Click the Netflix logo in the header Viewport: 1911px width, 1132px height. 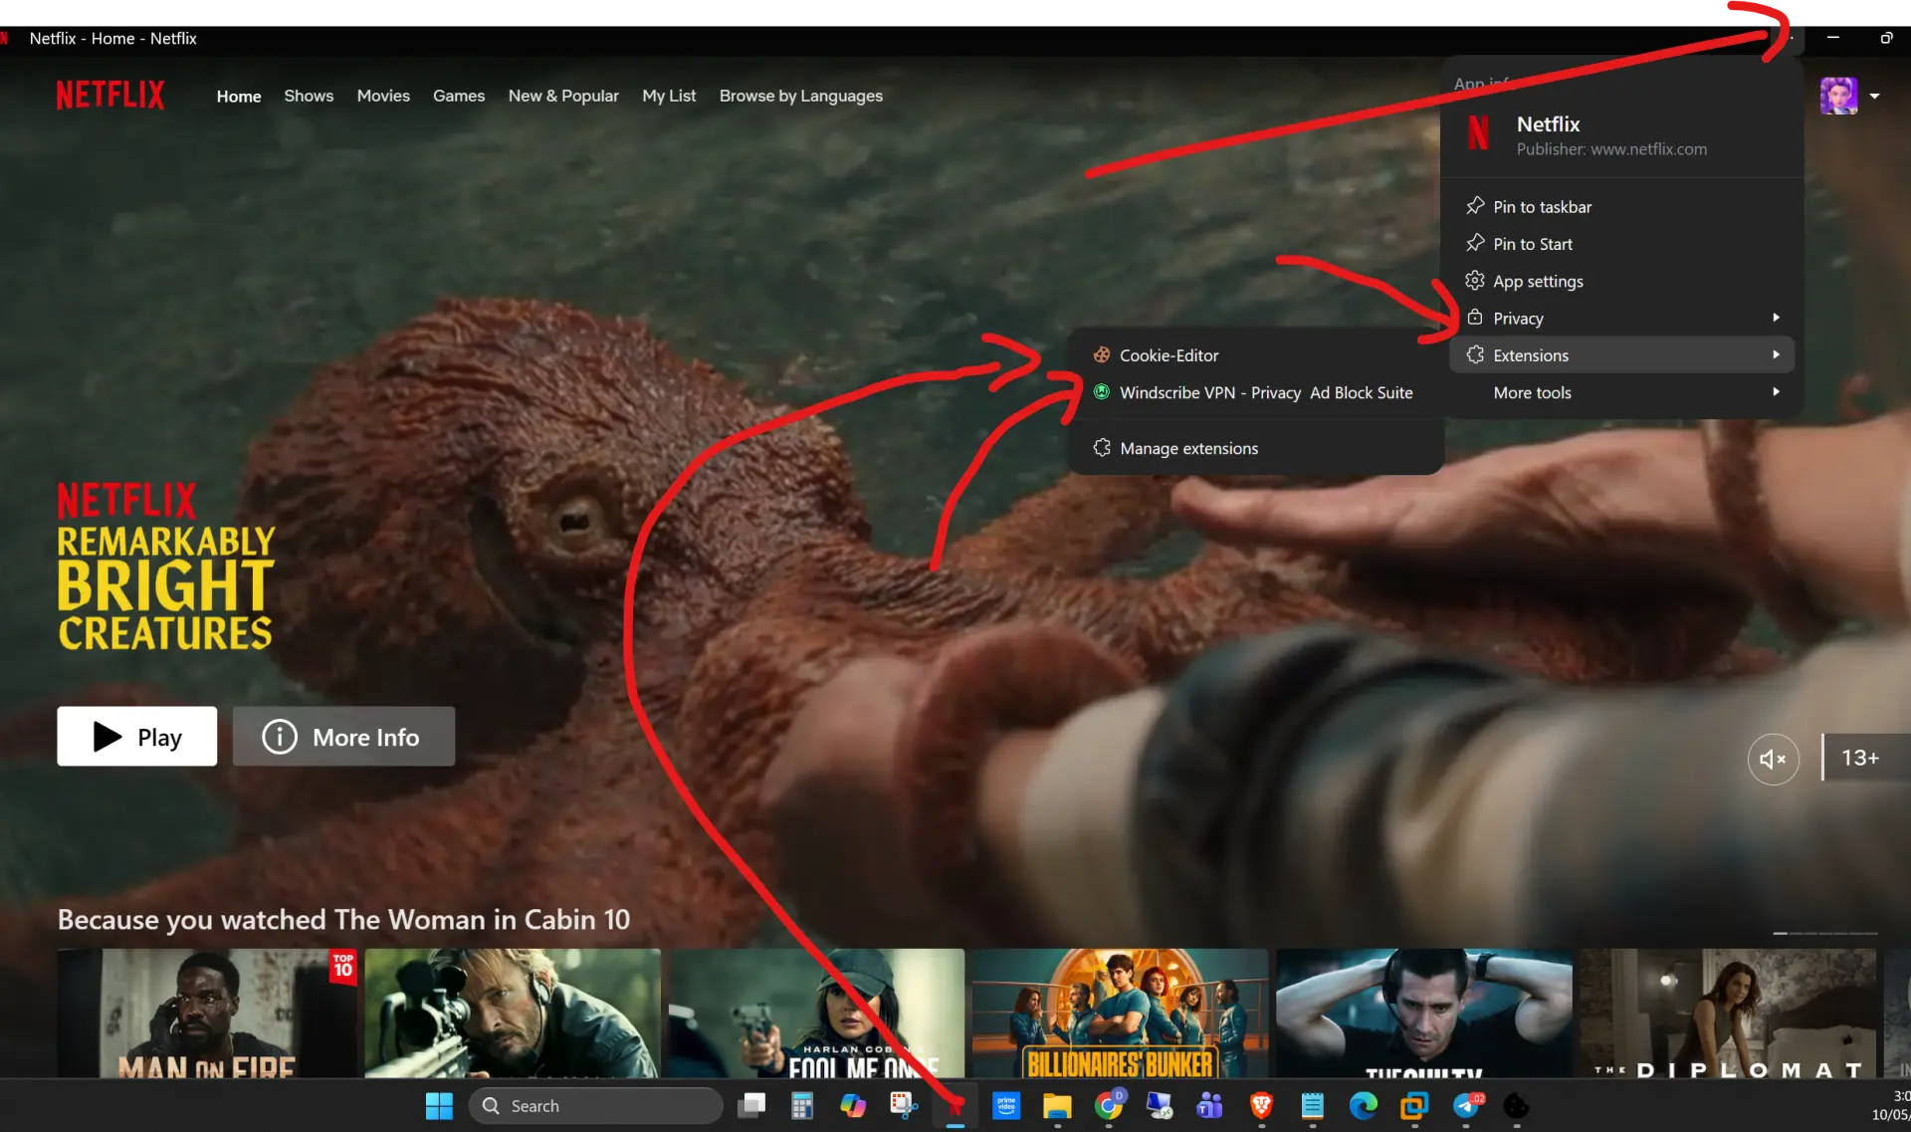click(x=110, y=96)
